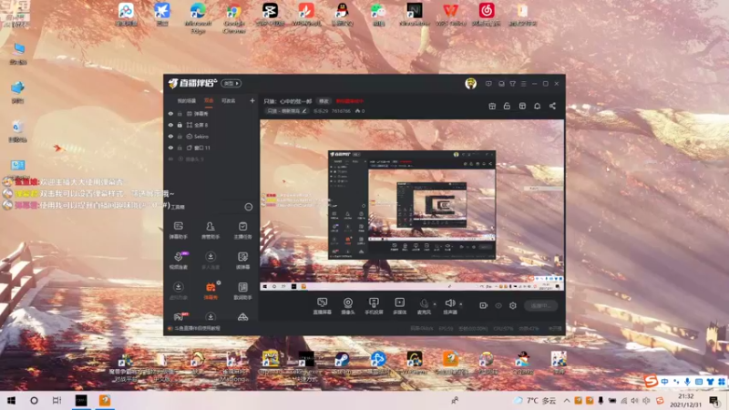Switch to the orange active scene tab
729x410 pixels.
pyautogui.click(x=209, y=101)
